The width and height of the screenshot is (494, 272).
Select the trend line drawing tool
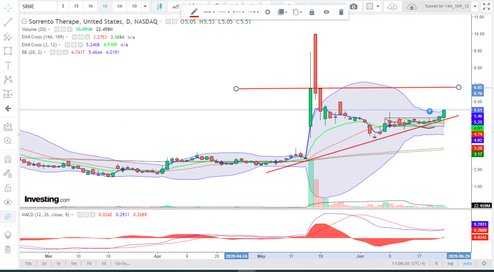(x=8, y=22)
